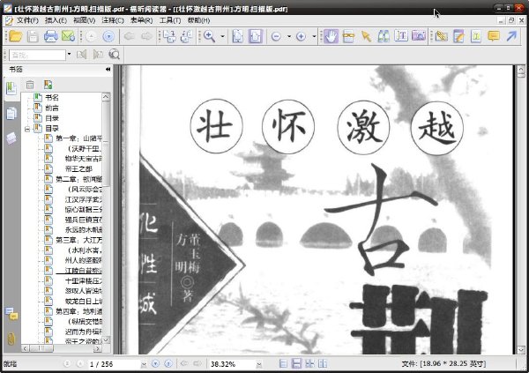The width and height of the screenshot is (529, 373).
Task: Go to previous page with toolbar up arrow
Action: coord(91,36)
